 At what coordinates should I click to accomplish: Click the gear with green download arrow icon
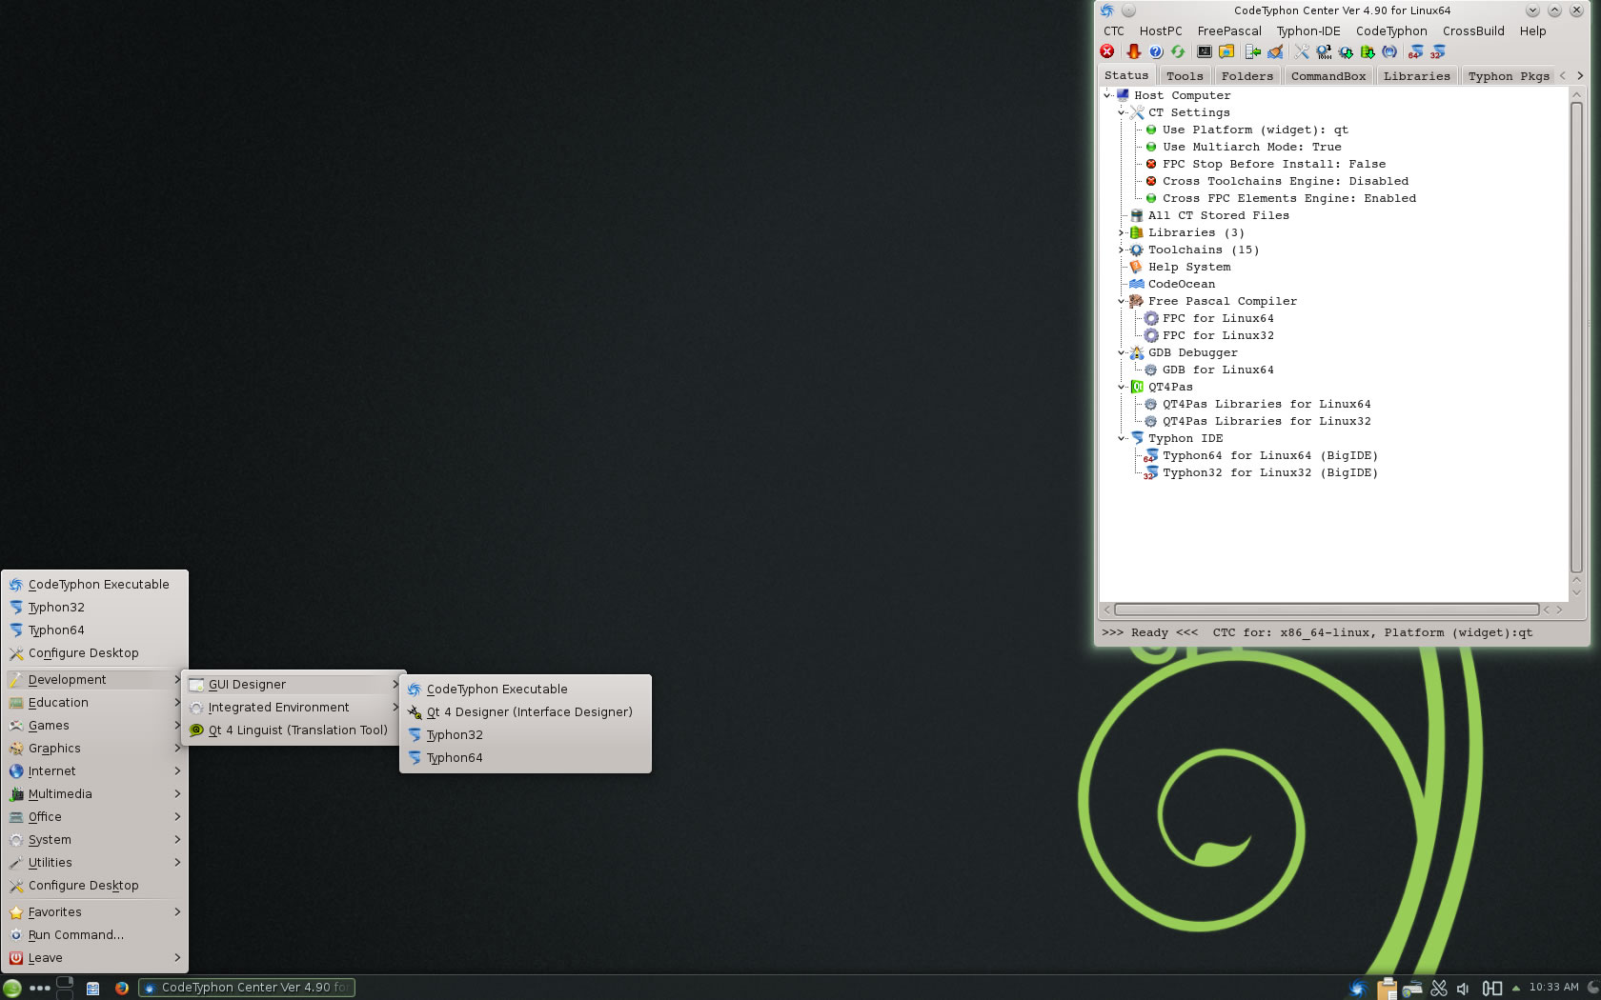tap(1346, 51)
